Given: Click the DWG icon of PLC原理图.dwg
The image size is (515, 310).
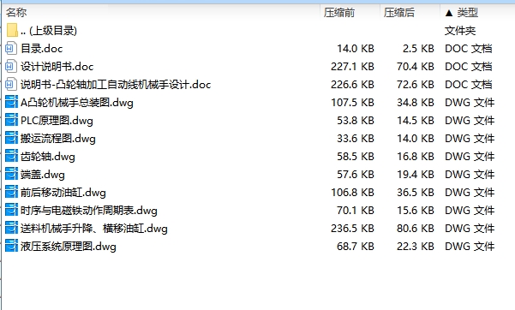Looking at the screenshot, I should (x=11, y=121).
